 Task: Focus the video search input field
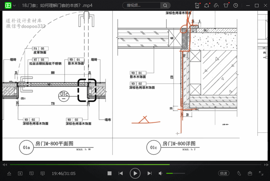click(141, 5)
